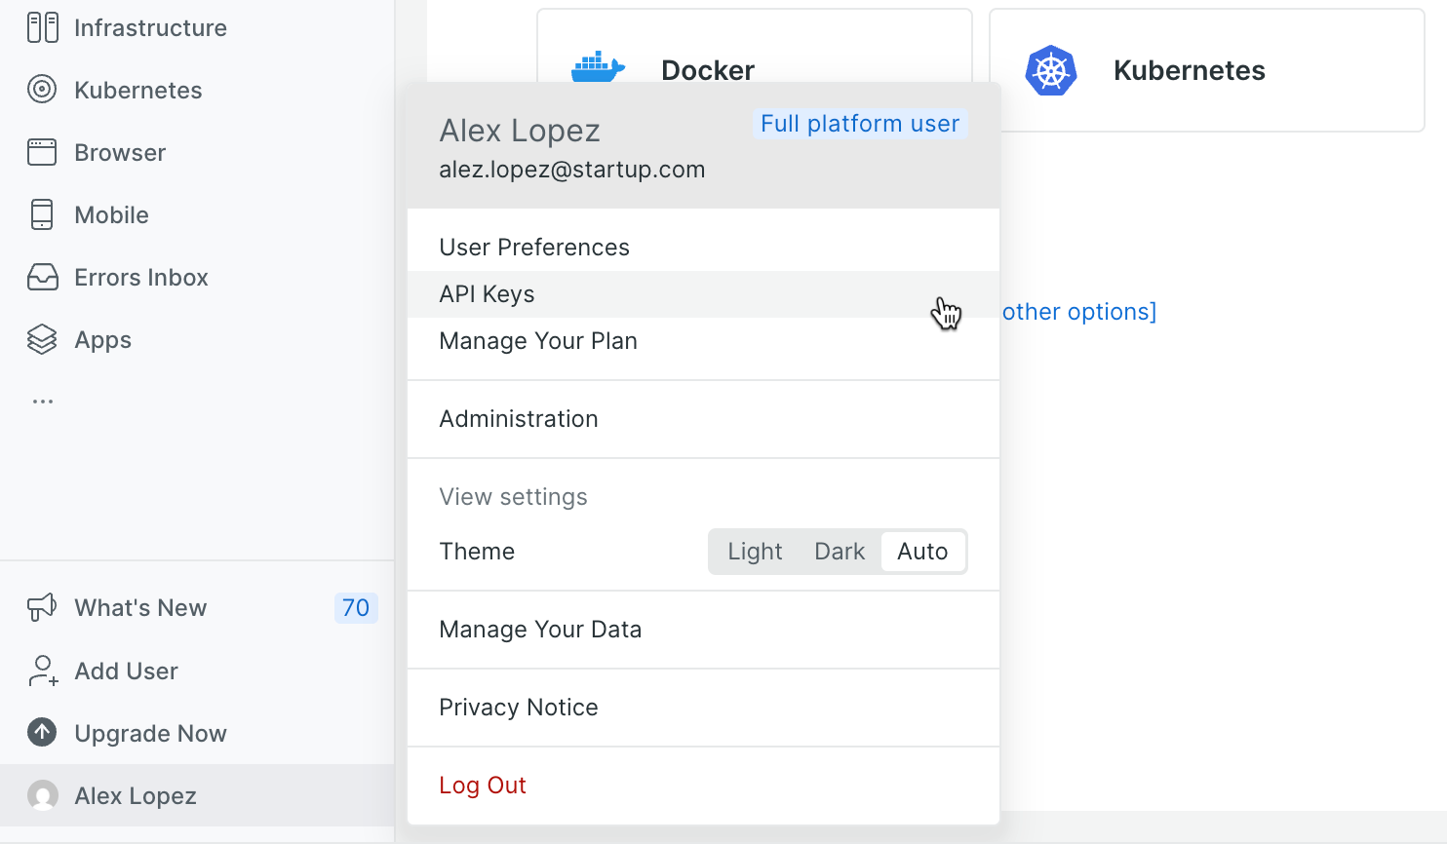Enable the Dark theme
The width and height of the screenshot is (1447, 844).
(x=840, y=551)
